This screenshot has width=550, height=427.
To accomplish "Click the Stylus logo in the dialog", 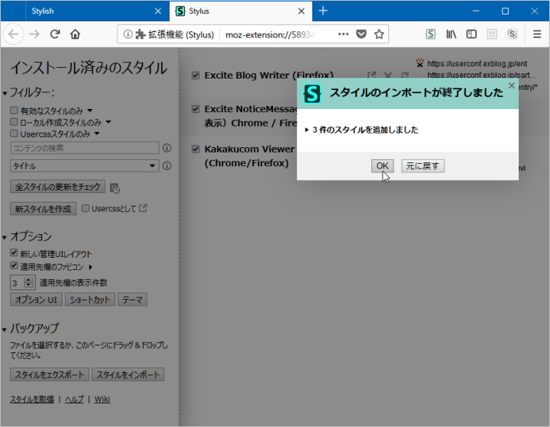I will pyautogui.click(x=312, y=94).
